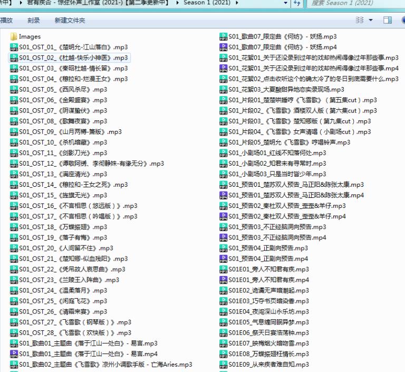This screenshot has height=372, width=405.
Task: Click MP4 icon of S01_预告02 秦杜双人预告.mp4
Action: [x=223, y=216]
